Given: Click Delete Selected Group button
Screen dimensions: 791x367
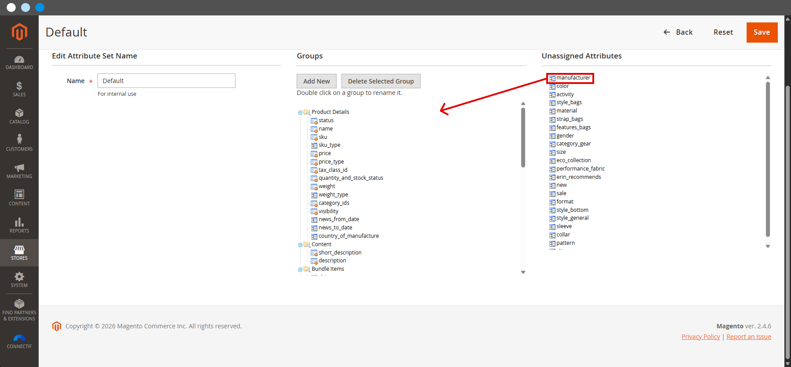Looking at the screenshot, I should [x=381, y=81].
